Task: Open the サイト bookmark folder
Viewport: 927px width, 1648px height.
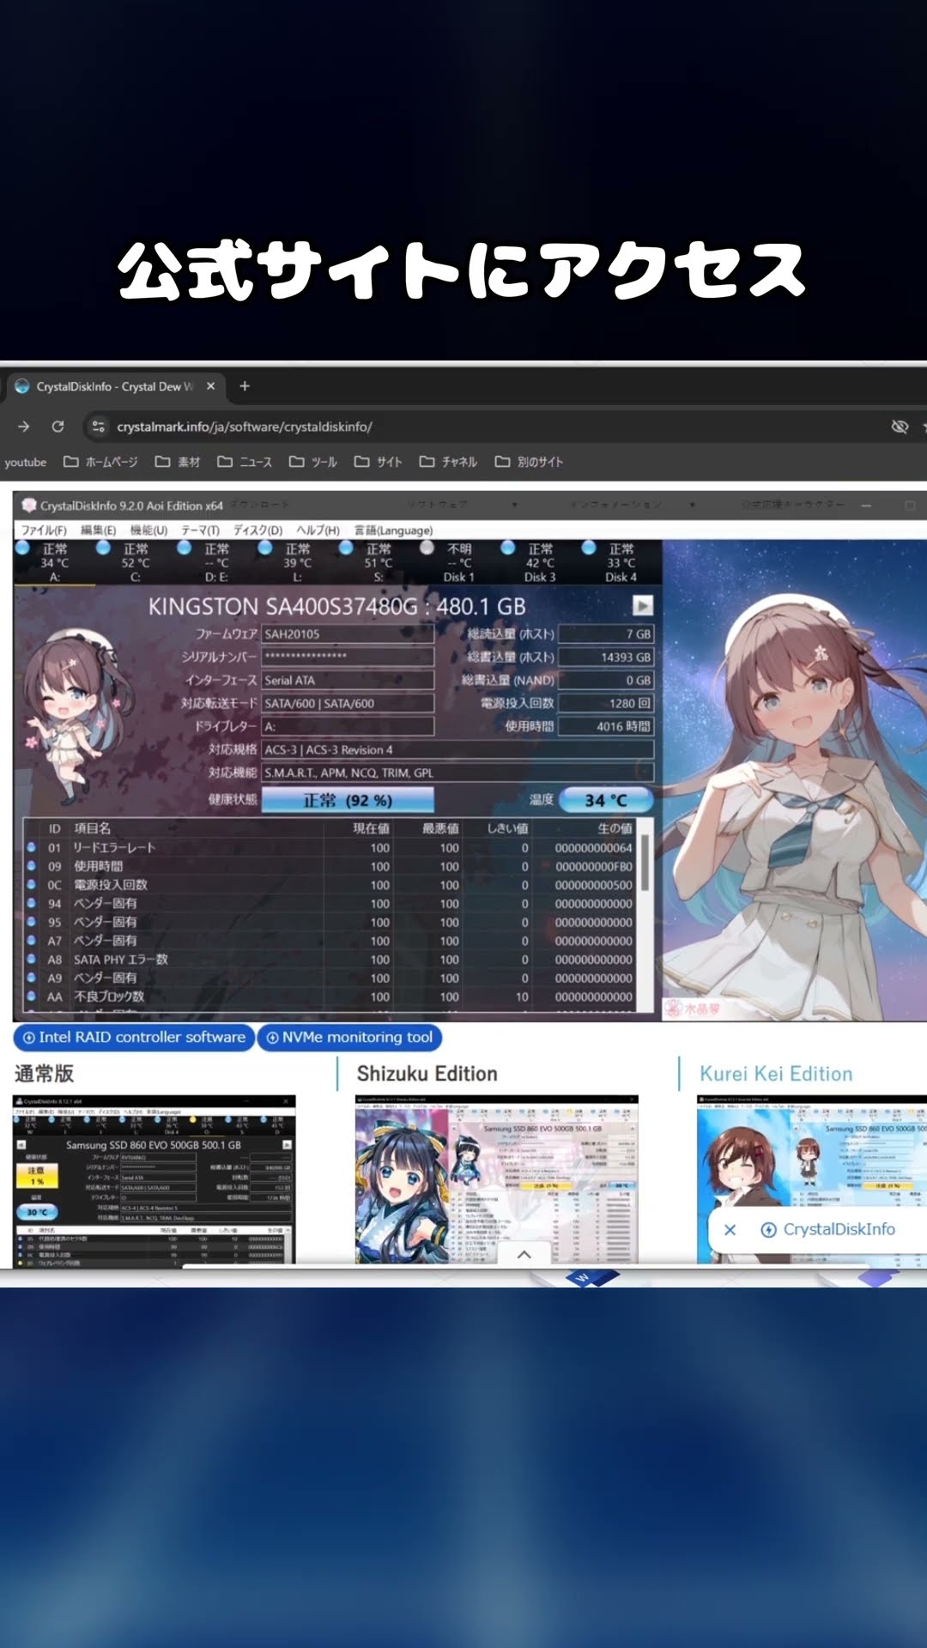Action: pyautogui.click(x=379, y=462)
